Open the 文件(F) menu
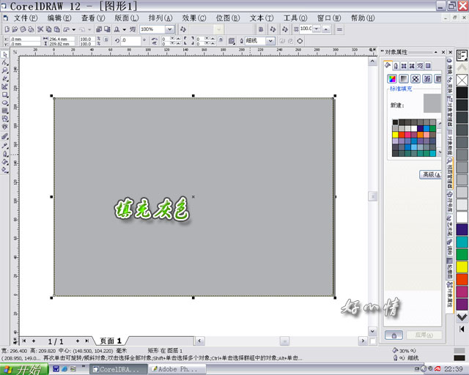Image resolution: width=469 pixels, height=375 pixels. coord(26,18)
